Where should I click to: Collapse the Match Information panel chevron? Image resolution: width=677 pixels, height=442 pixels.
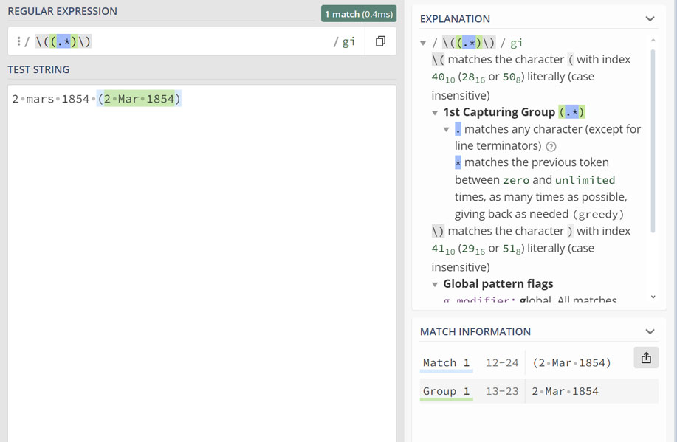650,331
